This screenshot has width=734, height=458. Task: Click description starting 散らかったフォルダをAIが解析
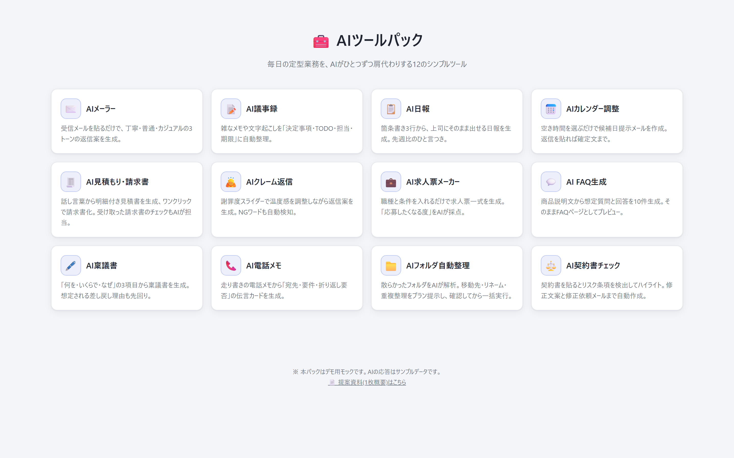[x=447, y=290]
